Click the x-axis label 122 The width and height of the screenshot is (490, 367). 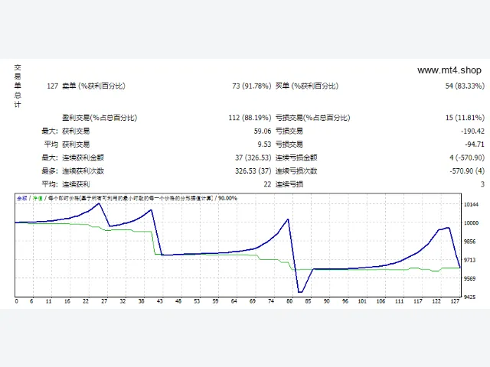436,301
